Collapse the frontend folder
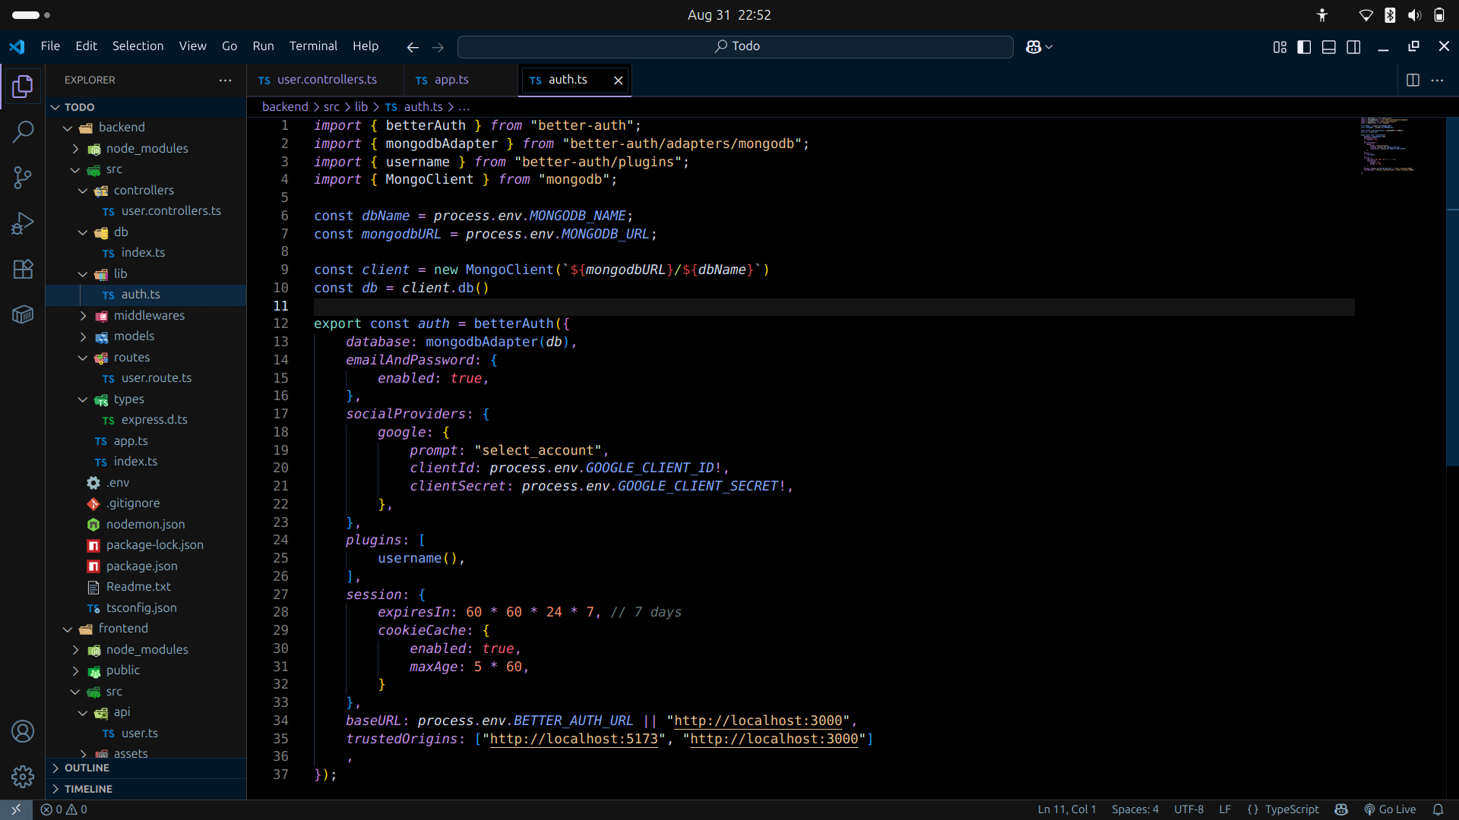The width and height of the screenshot is (1459, 820). (123, 628)
